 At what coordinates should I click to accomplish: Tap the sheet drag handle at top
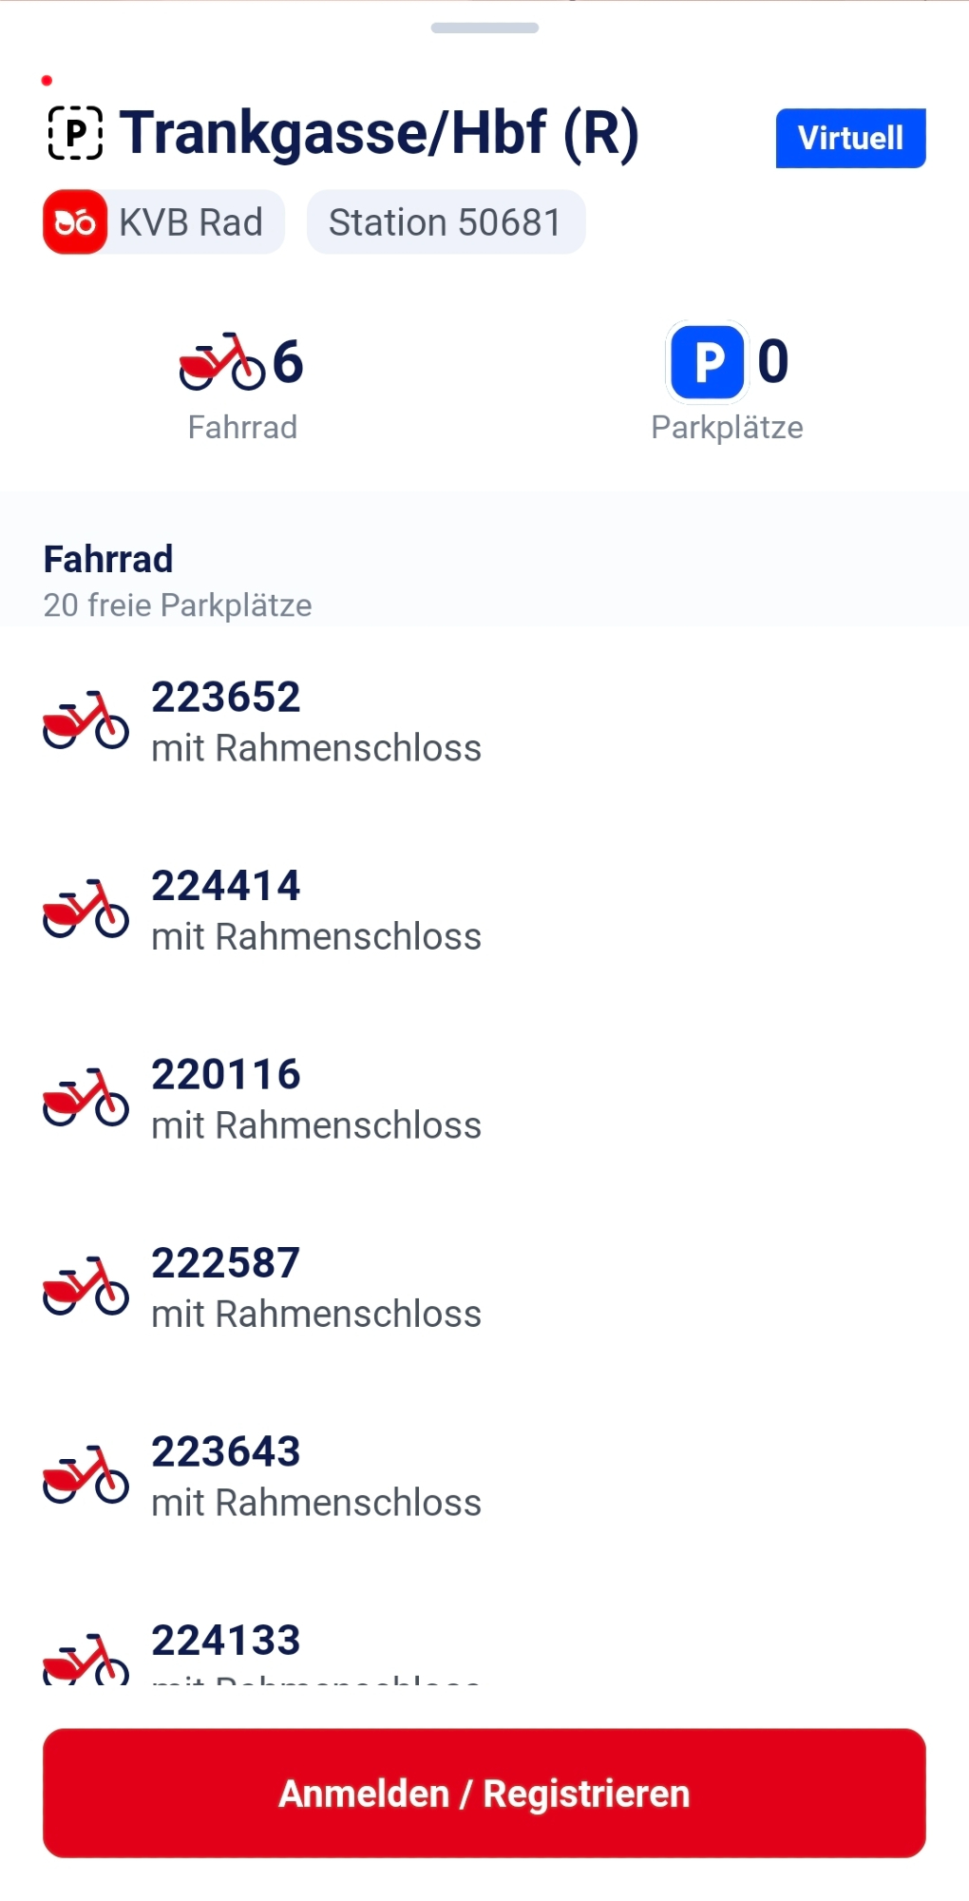(484, 28)
